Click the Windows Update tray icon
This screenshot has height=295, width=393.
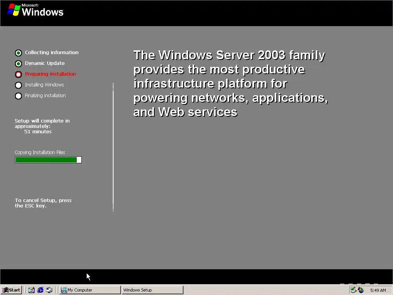click(x=361, y=290)
